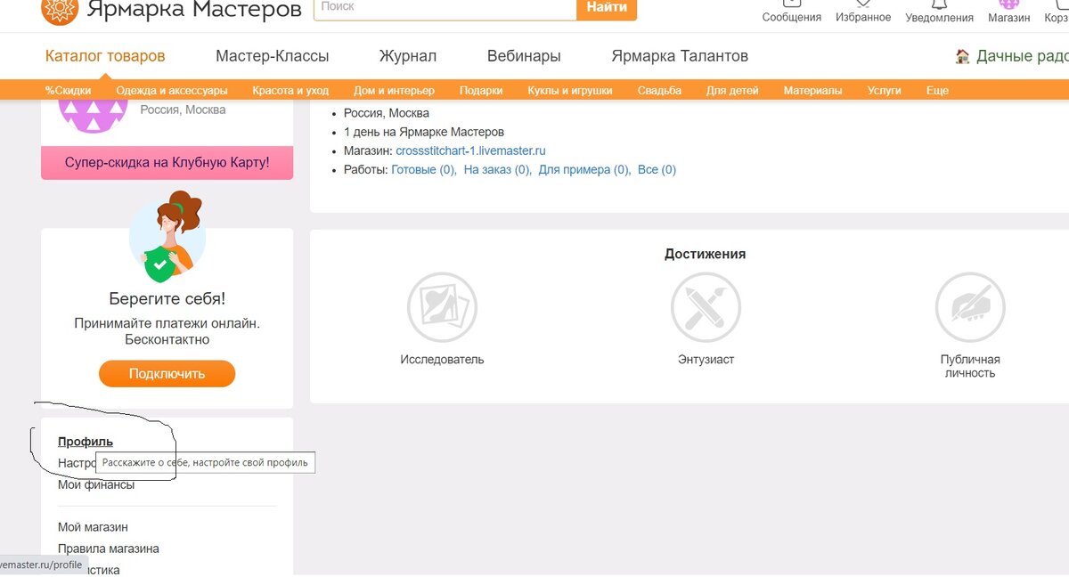Open Мой магазин sidebar link

(x=94, y=527)
